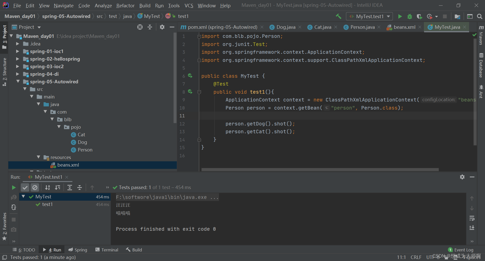This screenshot has height=261, width=485.
Task: Expand the .idea folder
Action: pos(17,44)
